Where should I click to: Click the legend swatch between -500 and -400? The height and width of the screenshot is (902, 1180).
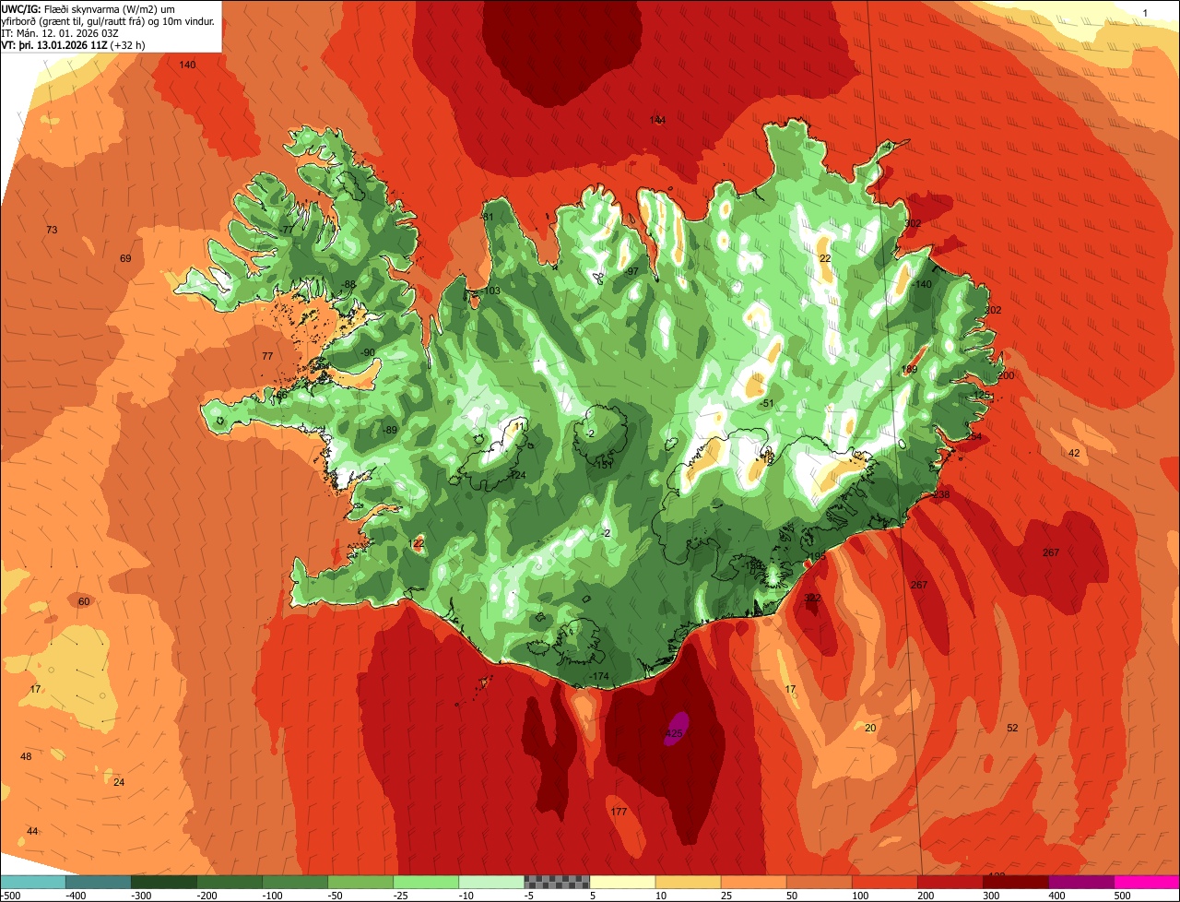33,882
